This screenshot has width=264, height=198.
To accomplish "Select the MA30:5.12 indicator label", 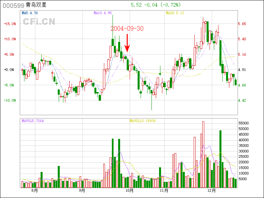I will [x=175, y=13].
